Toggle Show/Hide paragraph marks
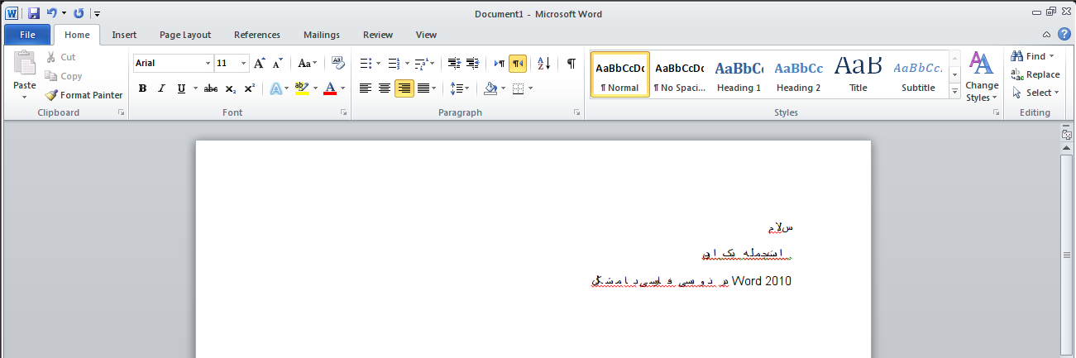This screenshot has height=358, width=1076. click(571, 63)
